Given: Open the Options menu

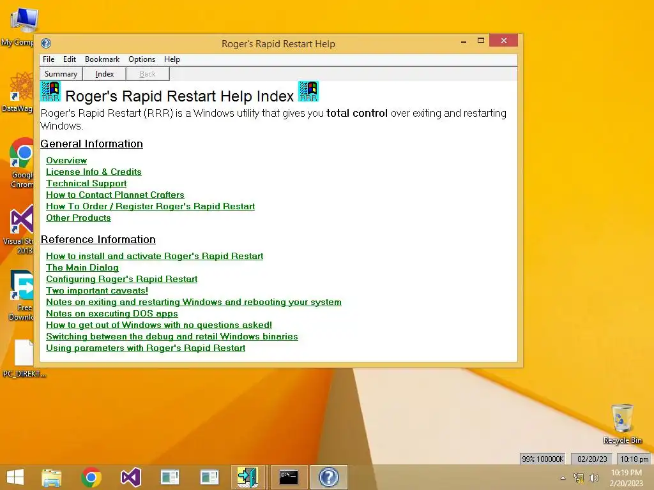Looking at the screenshot, I should pyautogui.click(x=142, y=59).
